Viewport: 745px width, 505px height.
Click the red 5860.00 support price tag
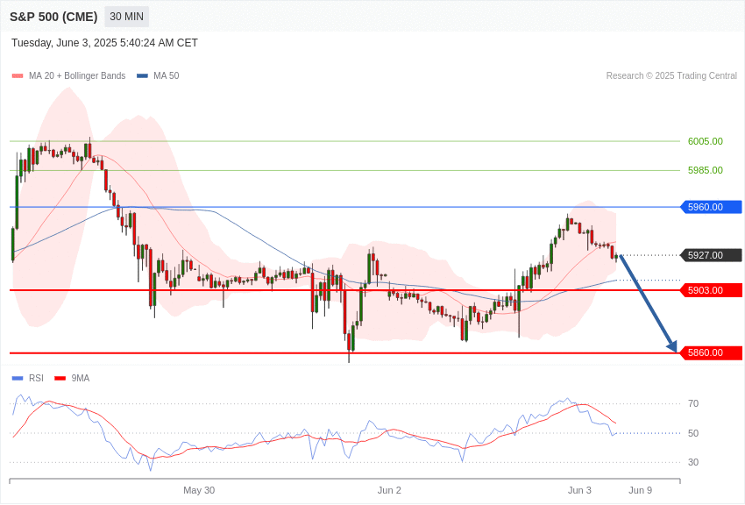(712, 352)
